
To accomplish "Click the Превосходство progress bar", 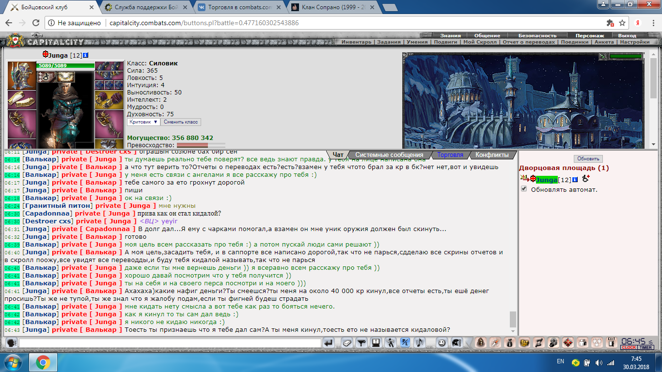I will tap(201, 145).
